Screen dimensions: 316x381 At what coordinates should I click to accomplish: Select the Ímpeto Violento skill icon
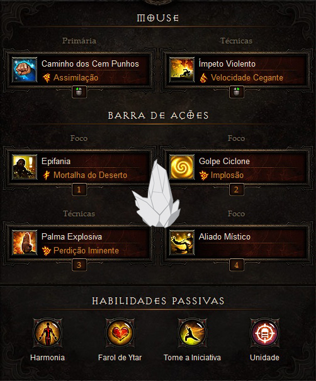click(182, 70)
